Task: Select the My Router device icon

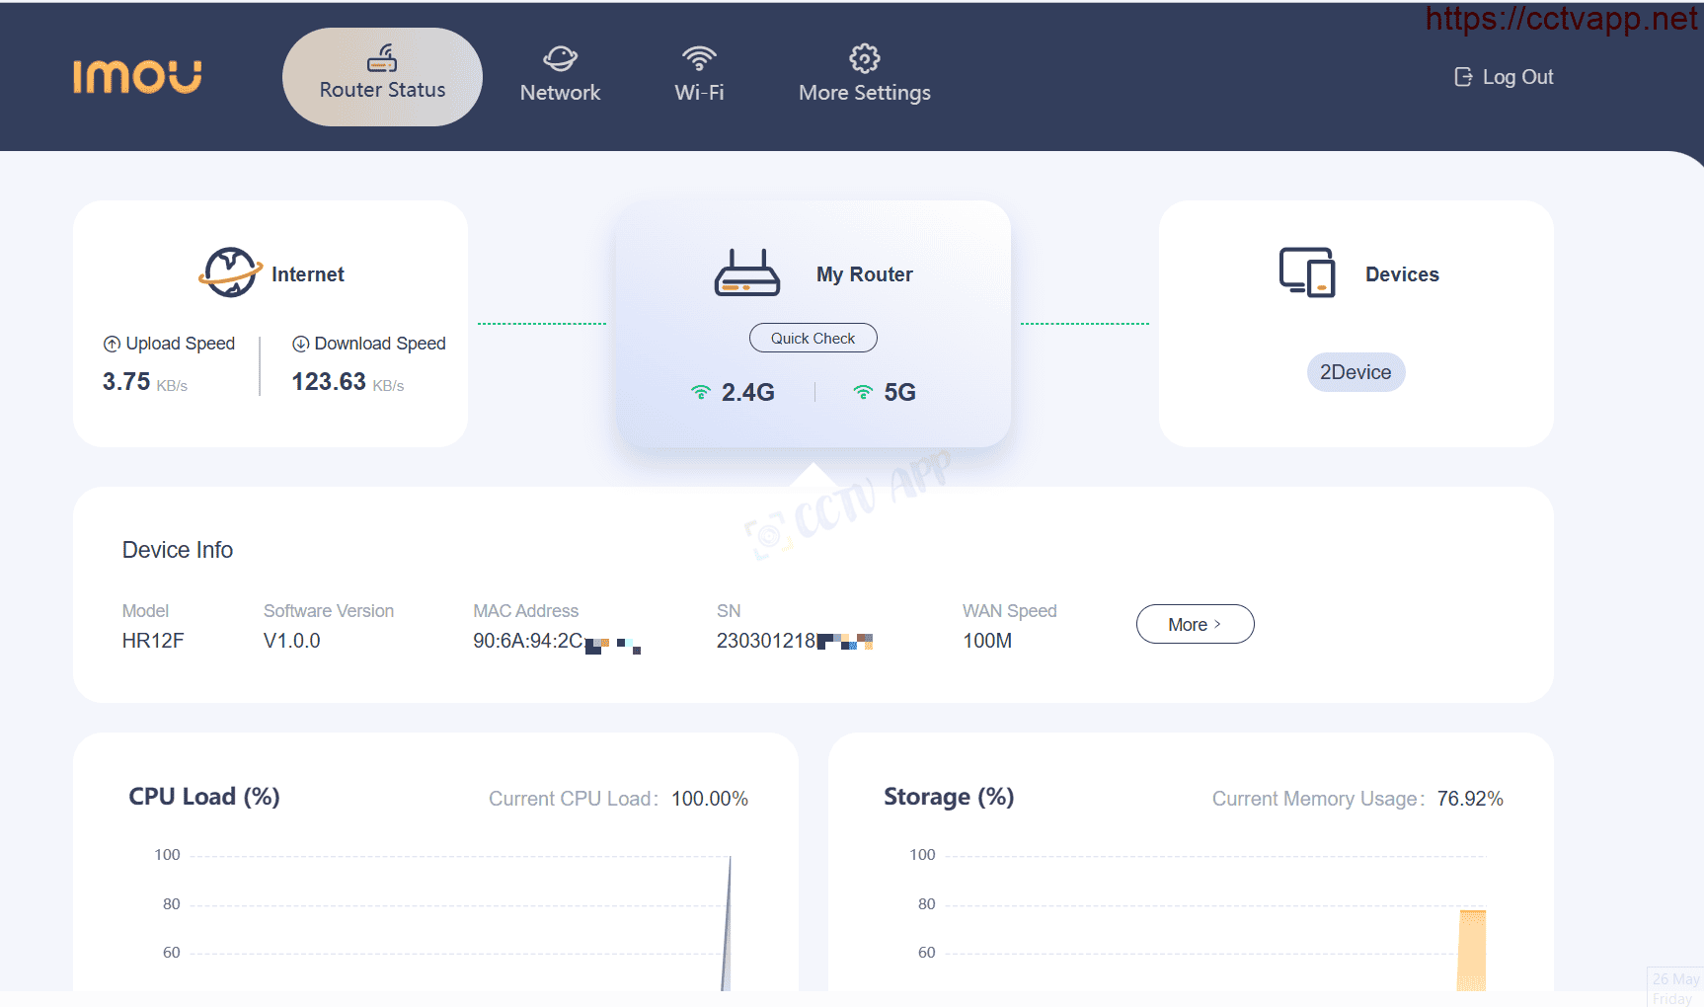Action: [747, 272]
